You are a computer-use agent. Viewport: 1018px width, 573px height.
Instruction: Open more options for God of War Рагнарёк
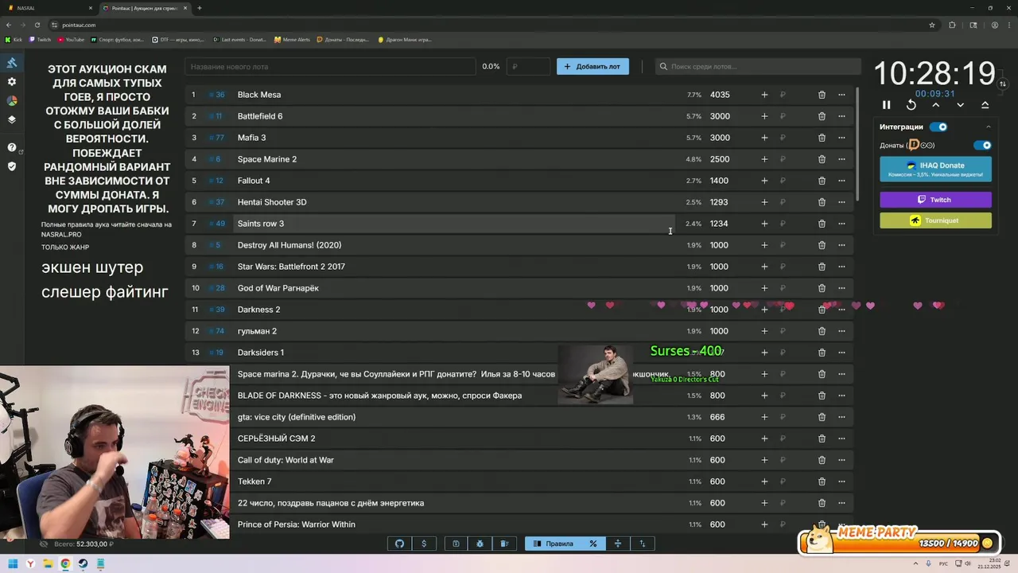pyautogui.click(x=841, y=288)
